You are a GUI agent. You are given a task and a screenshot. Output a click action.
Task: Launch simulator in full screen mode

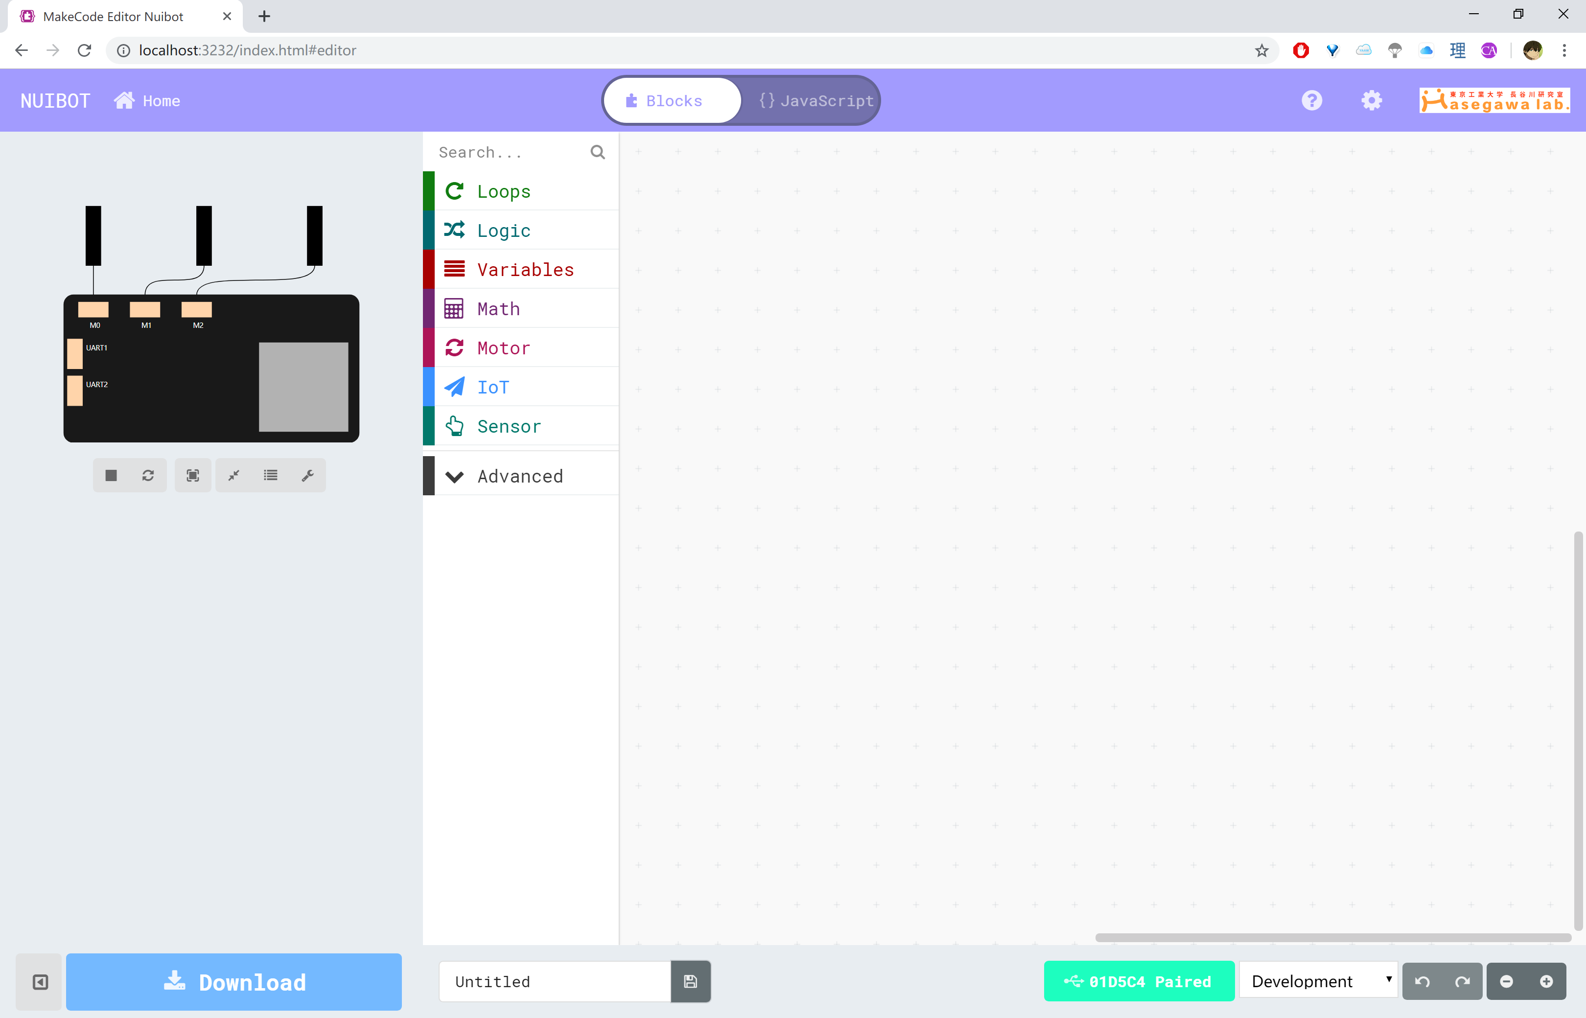coord(192,475)
